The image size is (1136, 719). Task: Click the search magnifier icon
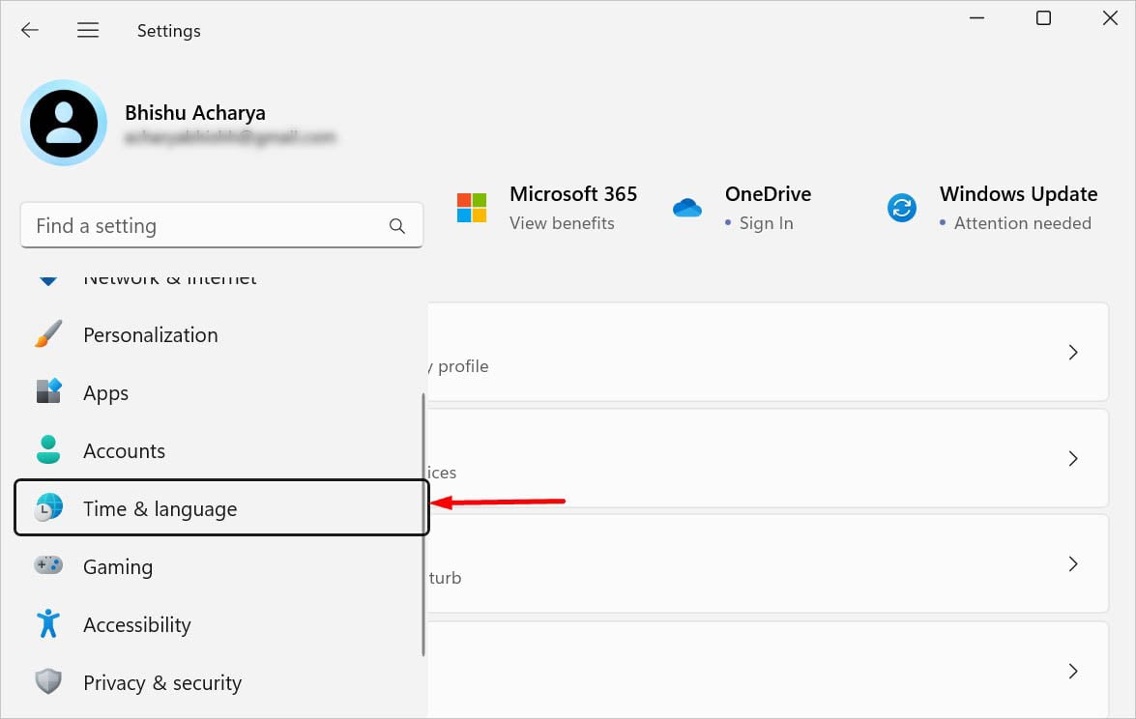click(x=396, y=226)
